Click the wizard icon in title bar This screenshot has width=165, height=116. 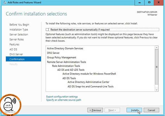pyautogui.click(x=5, y=2)
